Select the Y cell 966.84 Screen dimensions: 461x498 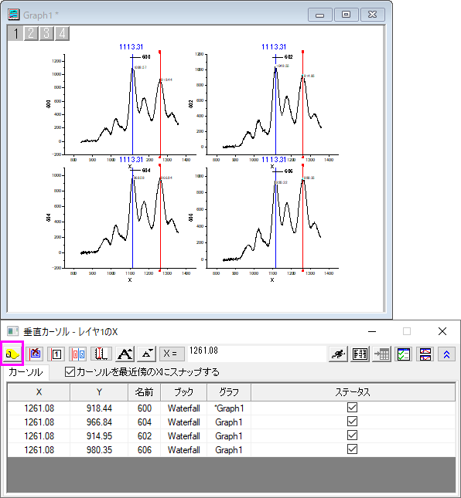(x=99, y=422)
